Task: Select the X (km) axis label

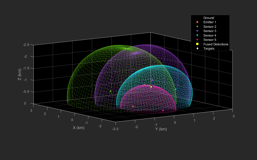Action: (78, 127)
